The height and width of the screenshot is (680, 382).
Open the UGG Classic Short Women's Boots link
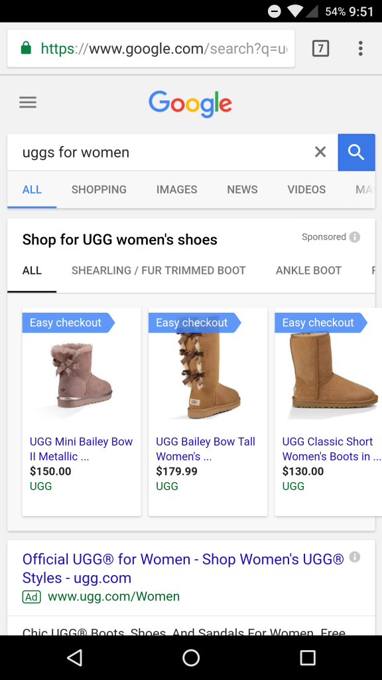[332, 449]
